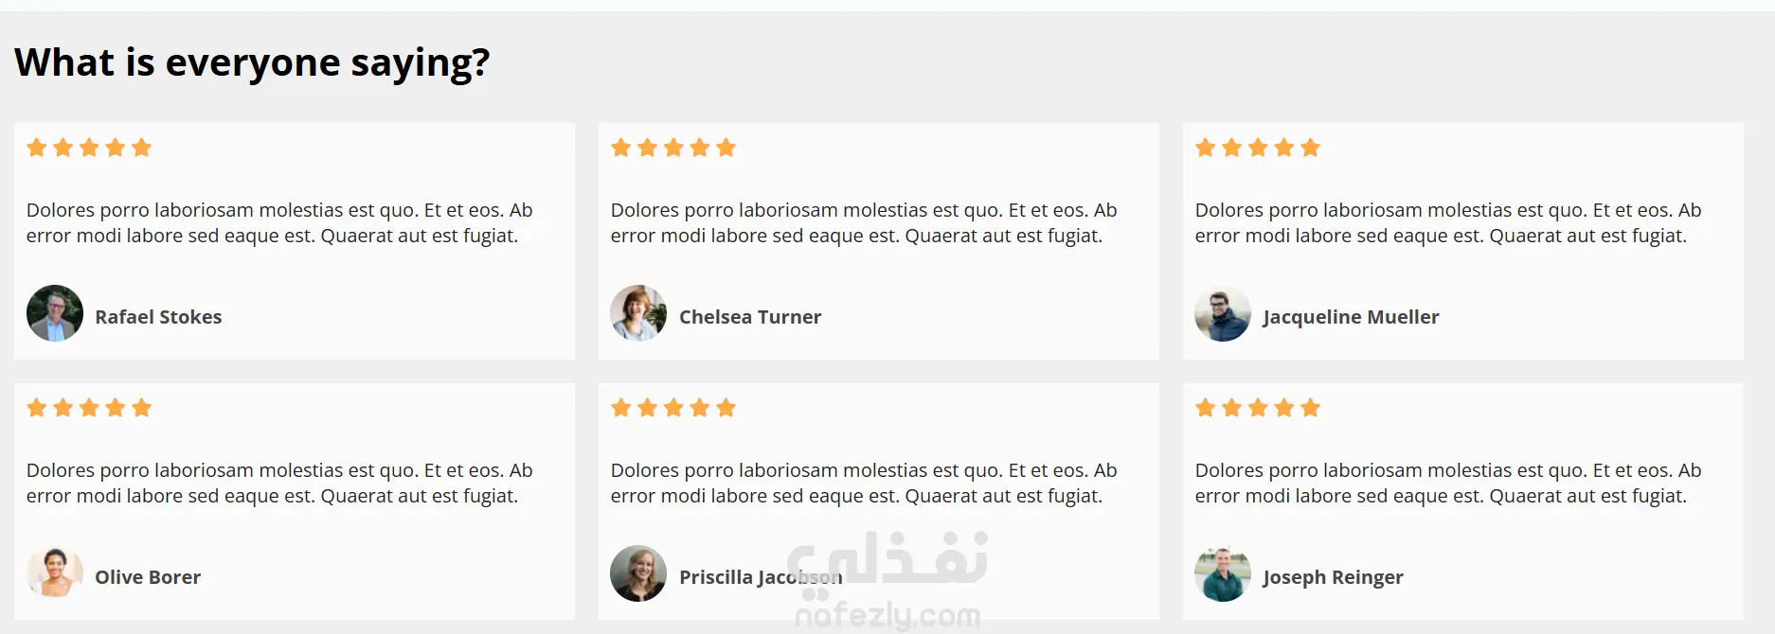Screen dimensions: 1775x634
Task: Click the review text in Olive Borer's card
Action: (x=279, y=483)
